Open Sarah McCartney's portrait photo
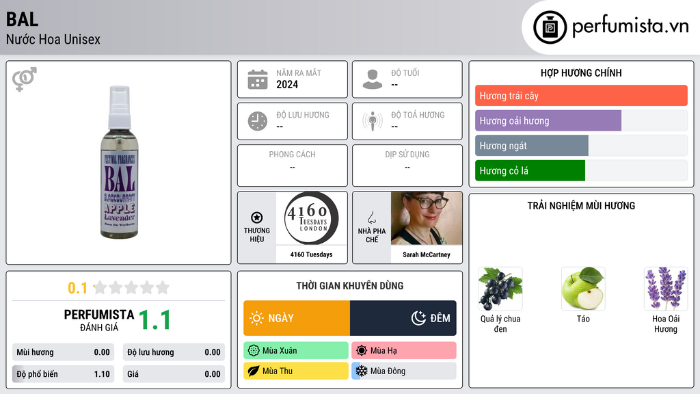 point(427,218)
